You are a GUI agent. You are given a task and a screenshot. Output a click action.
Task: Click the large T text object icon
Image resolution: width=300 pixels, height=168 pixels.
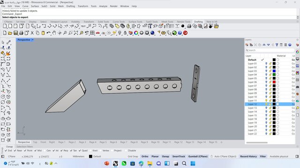[150, 26]
